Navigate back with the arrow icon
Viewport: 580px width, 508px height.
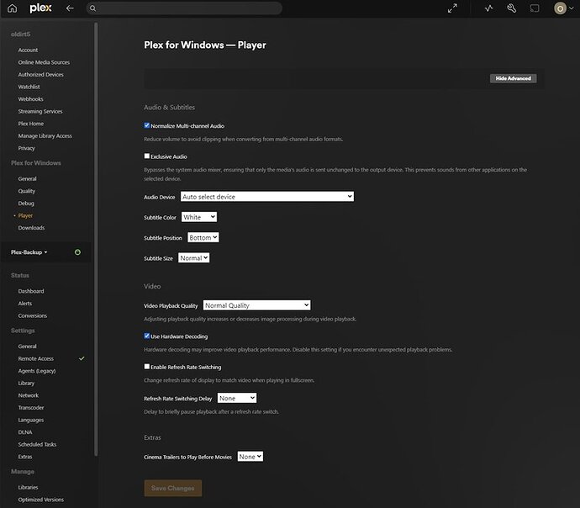(70, 8)
